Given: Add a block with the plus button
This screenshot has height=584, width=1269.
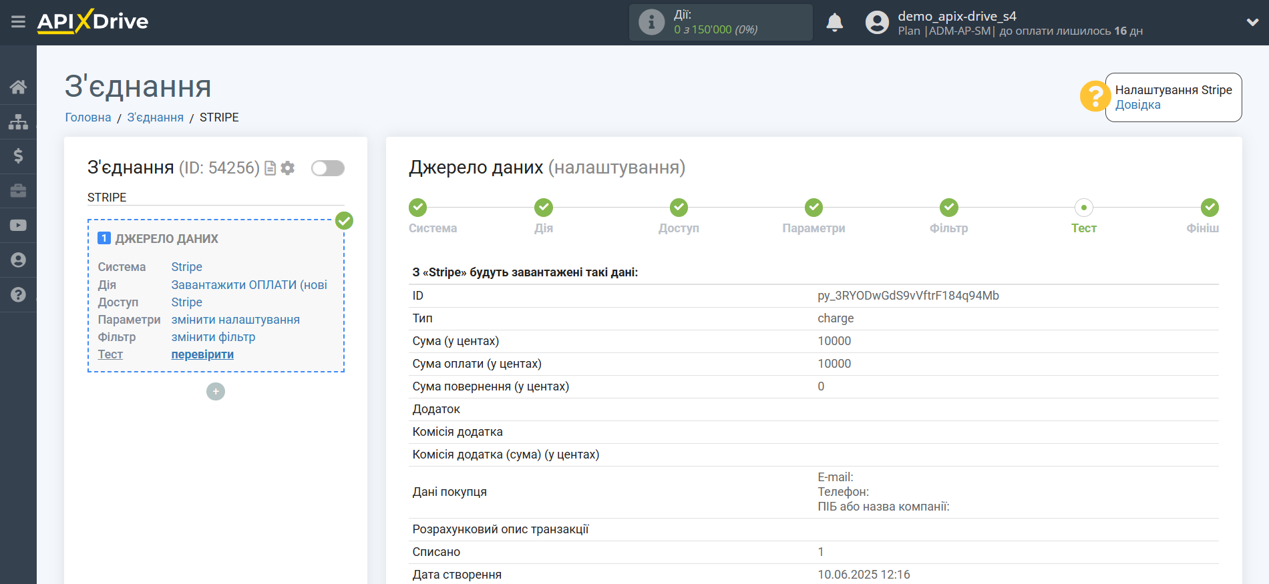Looking at the screenshot, I should click(x=215, y=391).
